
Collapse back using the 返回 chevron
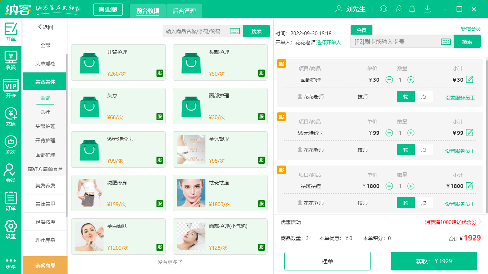pos(39,27)
